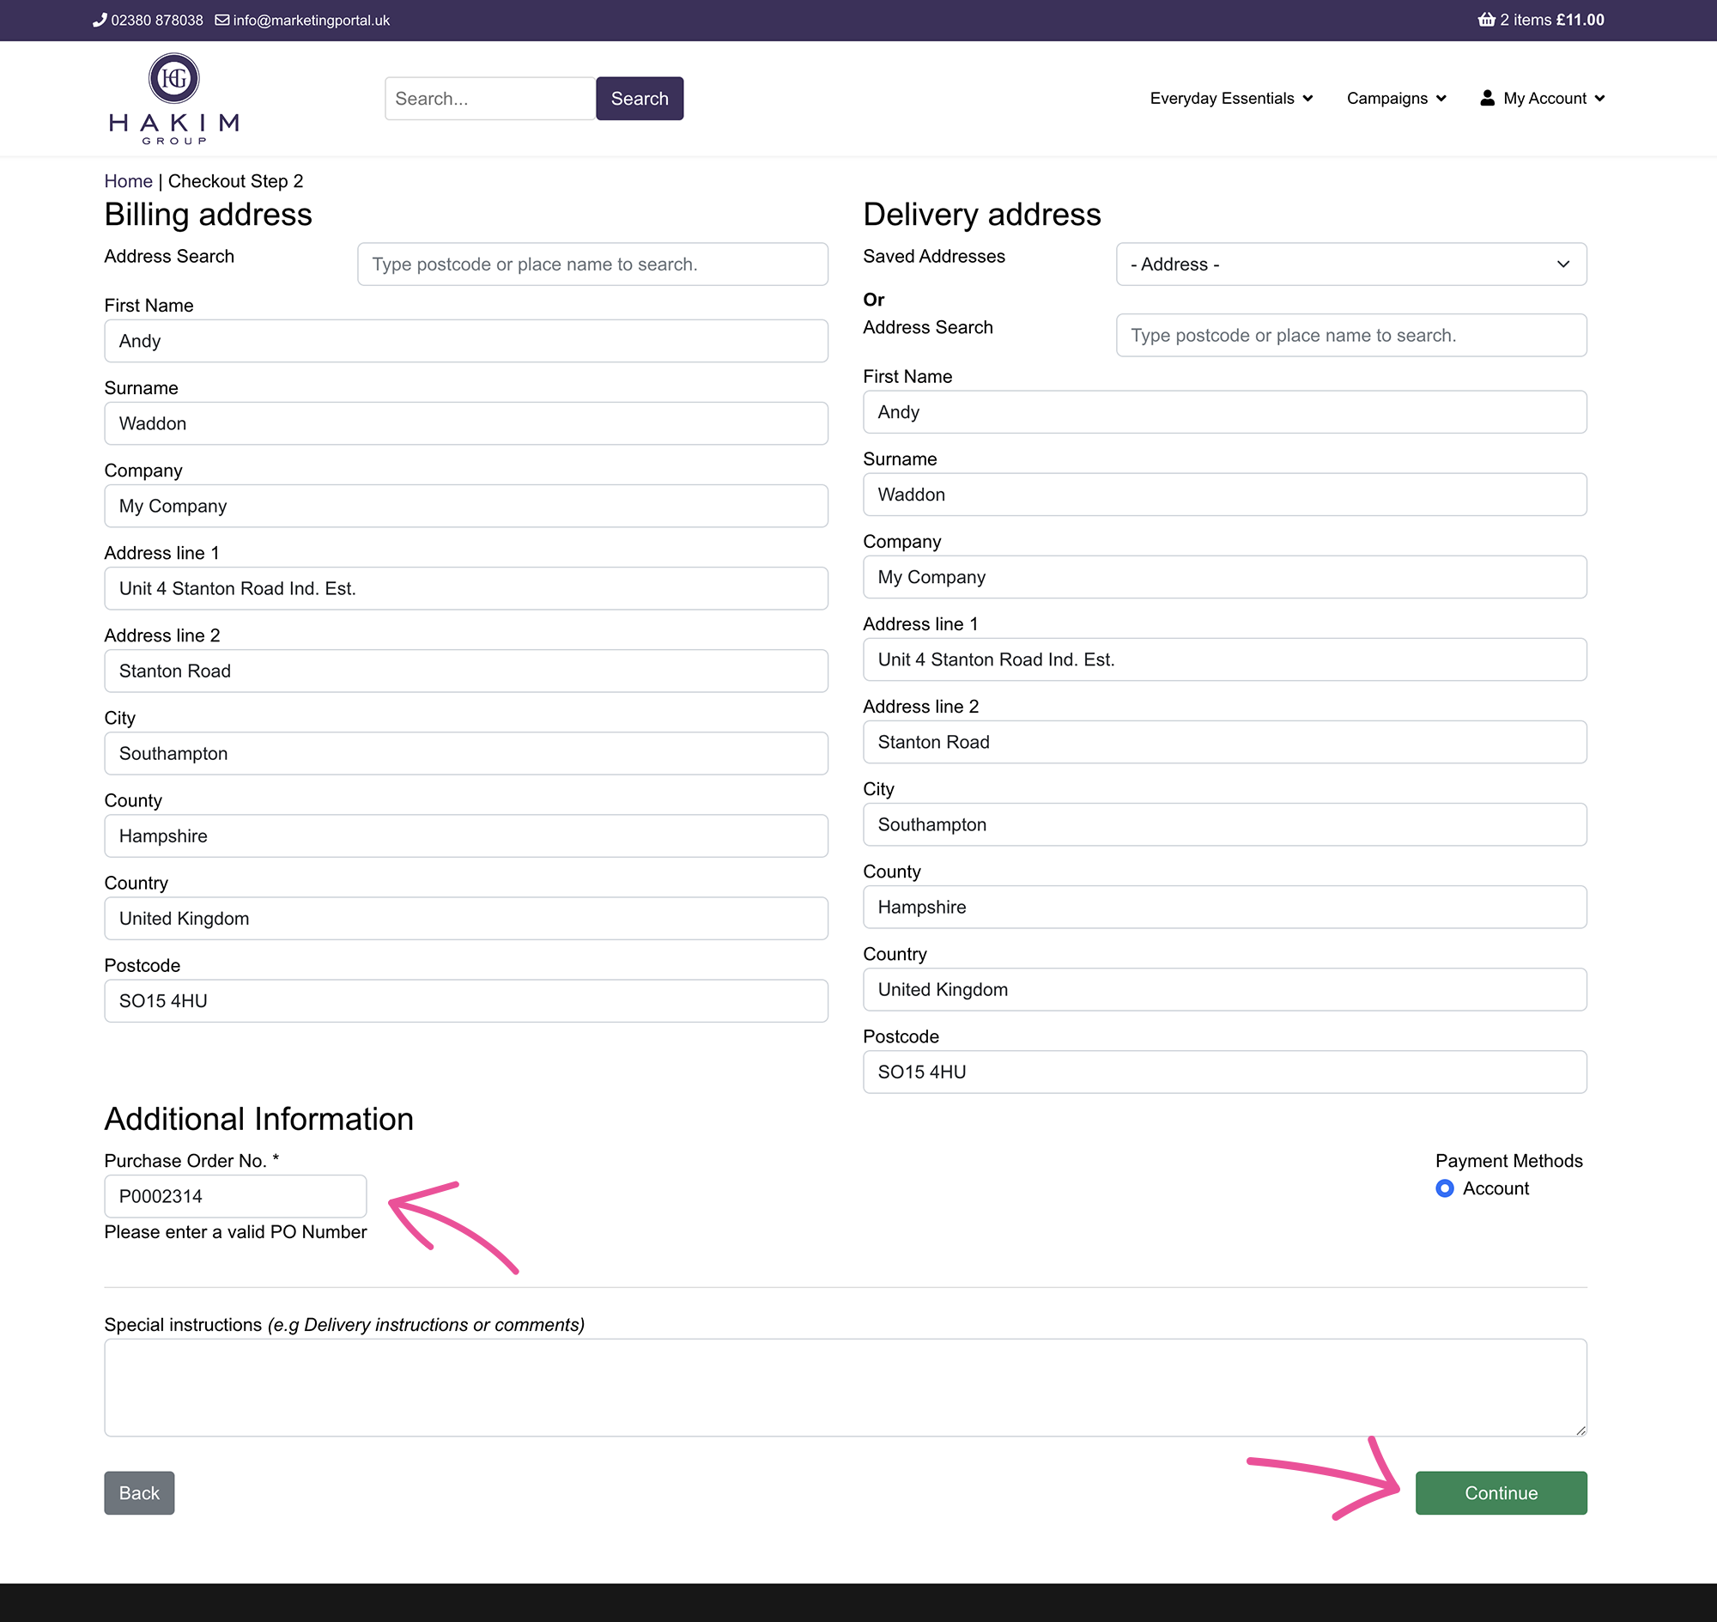Click the Purchase Order No. field

235,1197
